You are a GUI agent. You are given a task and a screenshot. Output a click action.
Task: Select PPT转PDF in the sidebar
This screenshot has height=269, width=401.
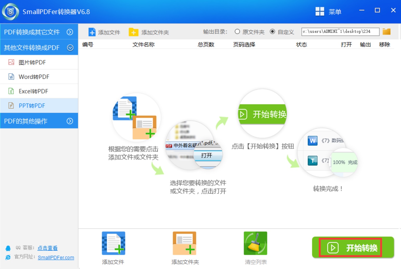tap(39, 105)
